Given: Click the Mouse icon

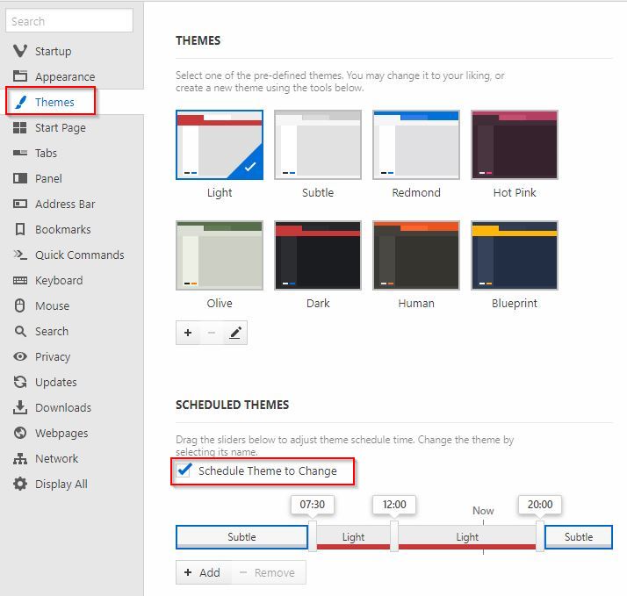Looking at the screenshot, I should point(20,305).
